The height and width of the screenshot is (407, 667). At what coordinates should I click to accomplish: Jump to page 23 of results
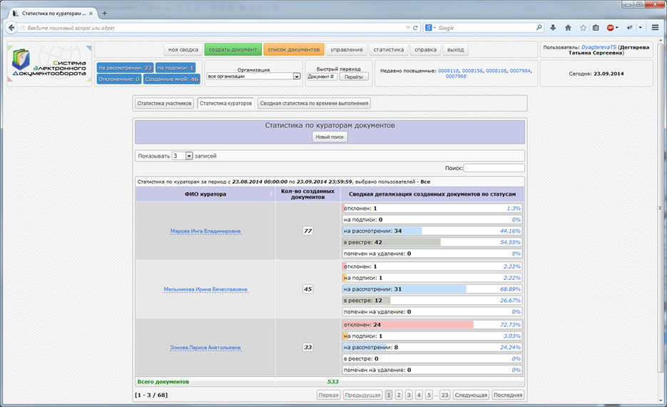(444, 395)
